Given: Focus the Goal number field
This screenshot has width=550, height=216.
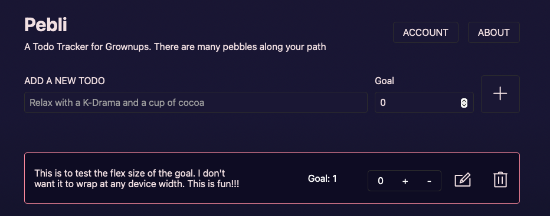Looking at the screenshot, I should coord(424,102).
